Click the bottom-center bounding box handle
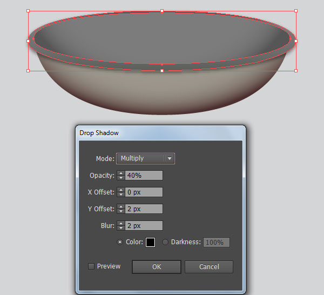Image resolution: width=324 pixels, height=295 pixels. click(x=162, y=71)
